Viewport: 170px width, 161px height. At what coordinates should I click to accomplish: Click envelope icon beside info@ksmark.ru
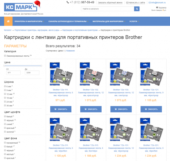tap(150, 2)
